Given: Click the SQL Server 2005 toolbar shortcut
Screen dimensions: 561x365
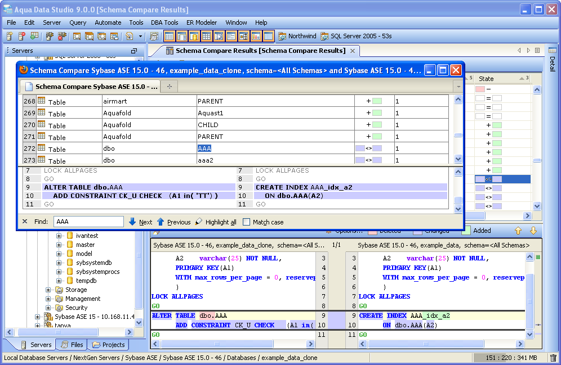Looking at the screenshot, I should pyautogui.click(x=356, y=36).
